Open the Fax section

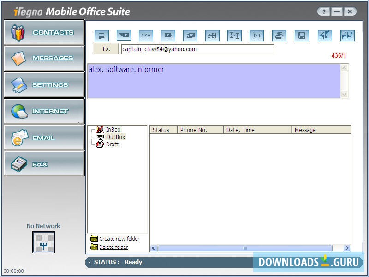click(x=44, y=163)
